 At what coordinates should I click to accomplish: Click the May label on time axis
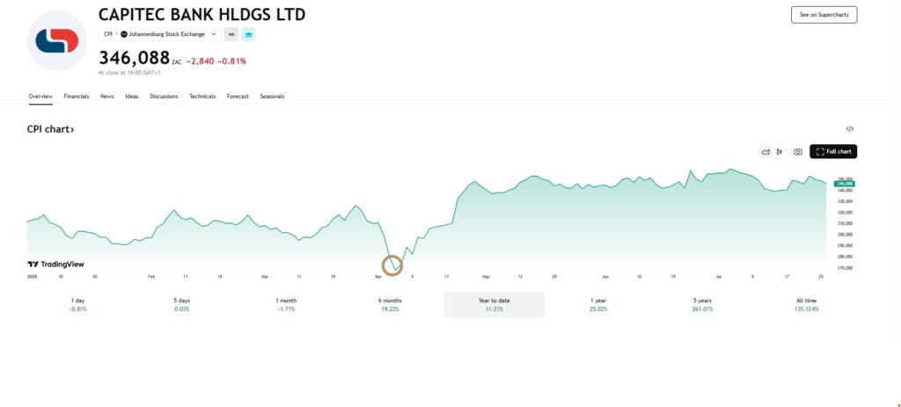[x=486, y=277]
